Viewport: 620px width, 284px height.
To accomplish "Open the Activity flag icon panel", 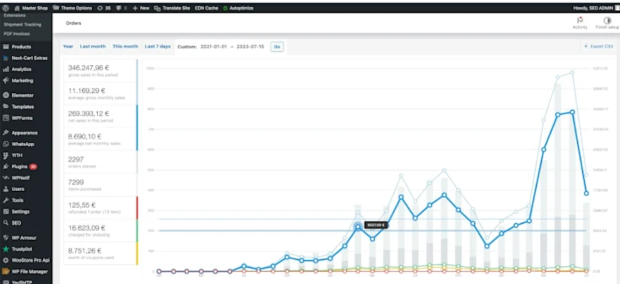I will tap(579, 20).
